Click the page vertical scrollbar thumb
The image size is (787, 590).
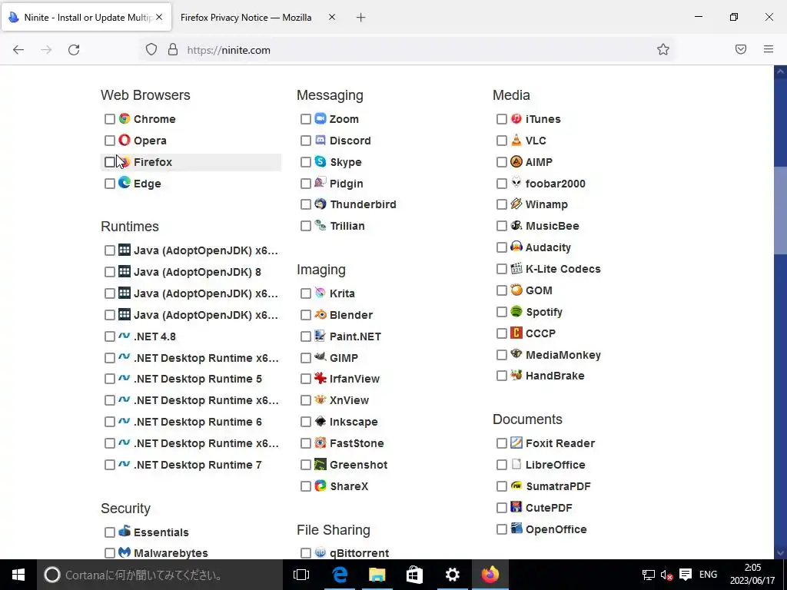(x=780, y=210)
